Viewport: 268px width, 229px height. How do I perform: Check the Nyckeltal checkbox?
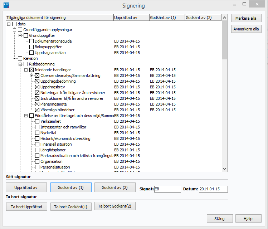coord(38,133)
